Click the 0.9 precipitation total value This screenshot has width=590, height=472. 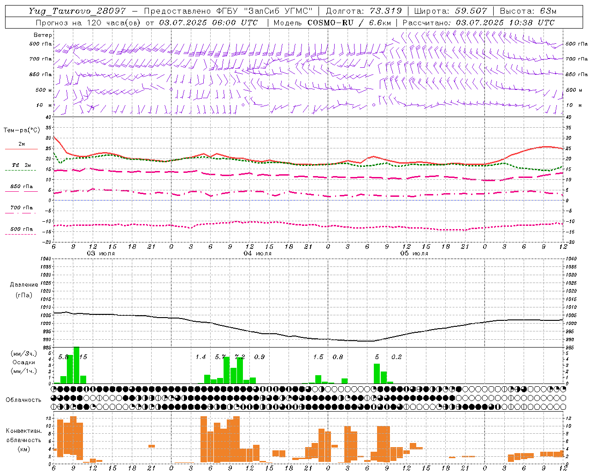[x=260, y=357]
